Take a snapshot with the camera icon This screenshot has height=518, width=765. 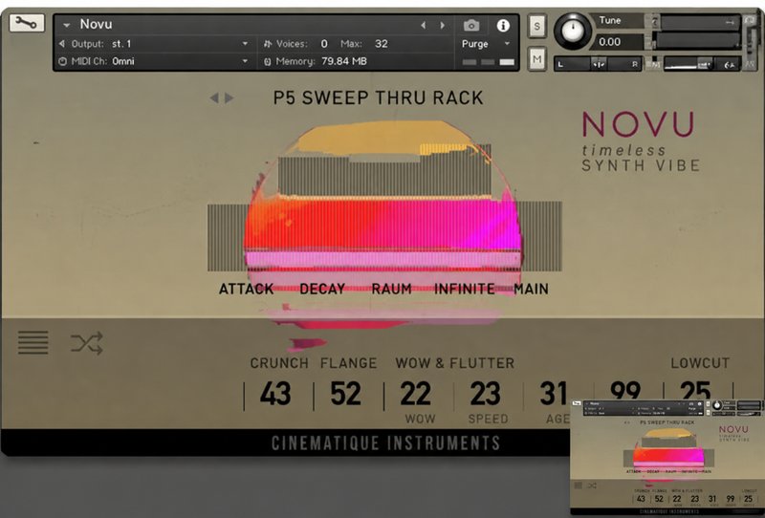click(x=471, y=25)
